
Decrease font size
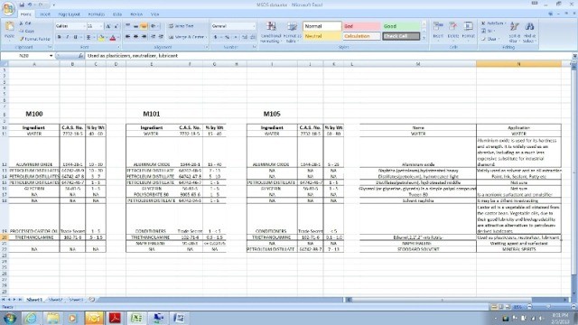coord(116,26)
